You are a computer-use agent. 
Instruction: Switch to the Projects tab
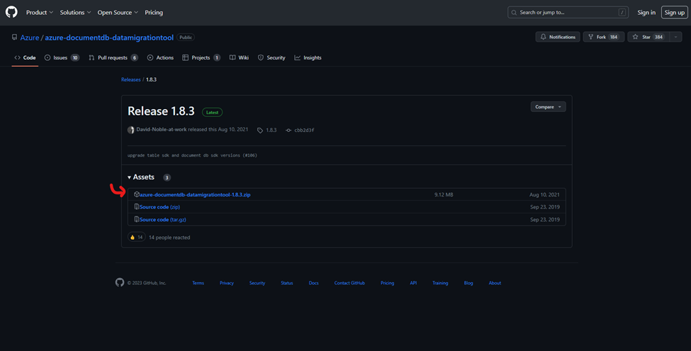(x=201, y=57)
